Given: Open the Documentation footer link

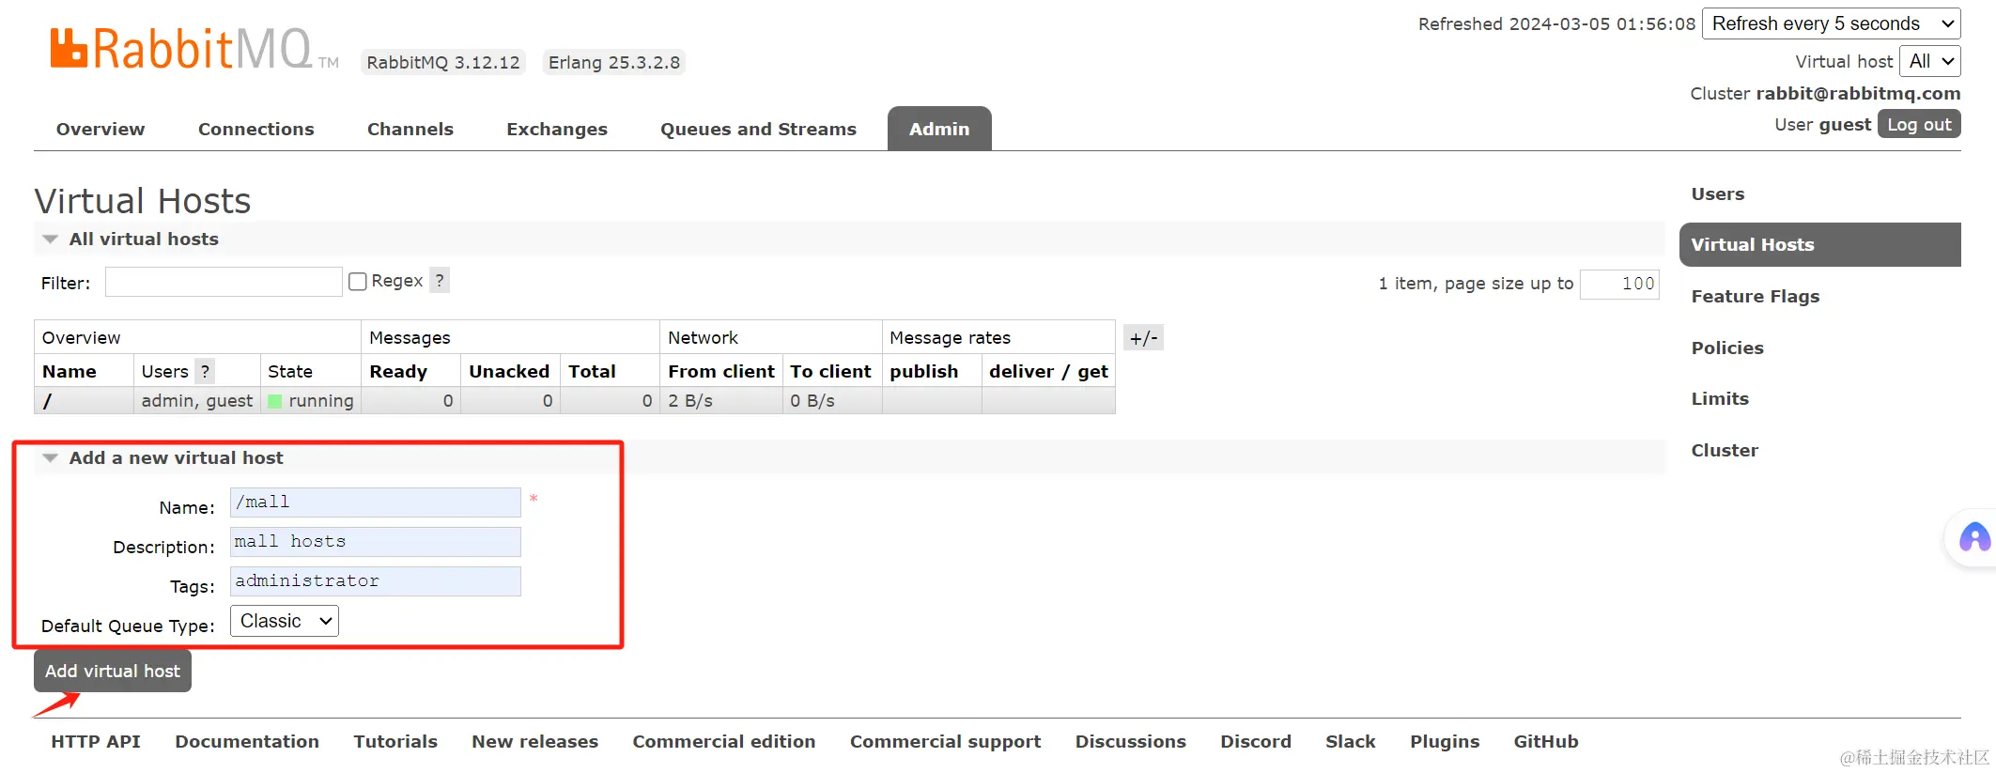Looking at the screenshot, I should pos(247,741).
